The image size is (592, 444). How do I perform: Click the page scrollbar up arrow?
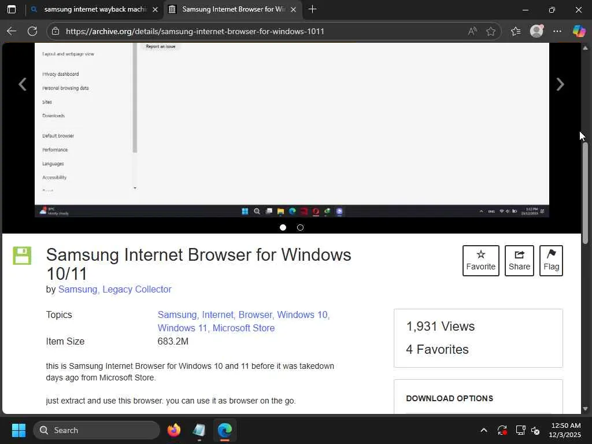tap(585, 48)
